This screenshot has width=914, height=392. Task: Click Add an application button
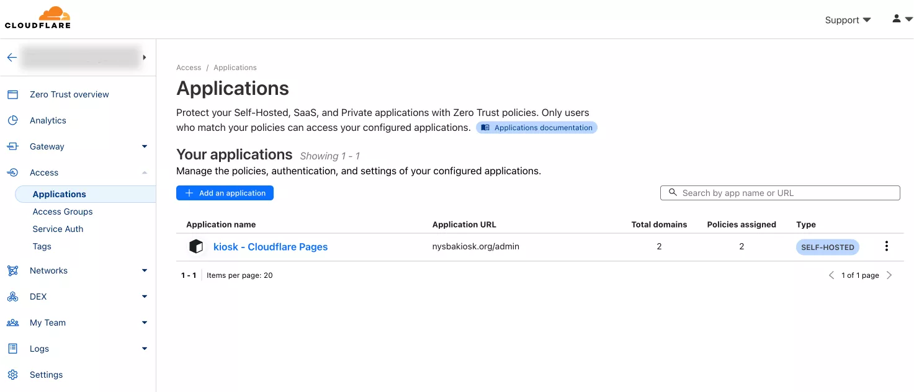click(225, 193)
